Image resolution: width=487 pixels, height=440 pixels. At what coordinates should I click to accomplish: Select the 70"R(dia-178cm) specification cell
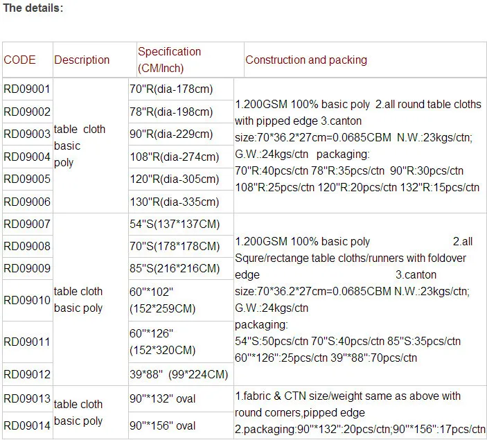pos(171,89)
